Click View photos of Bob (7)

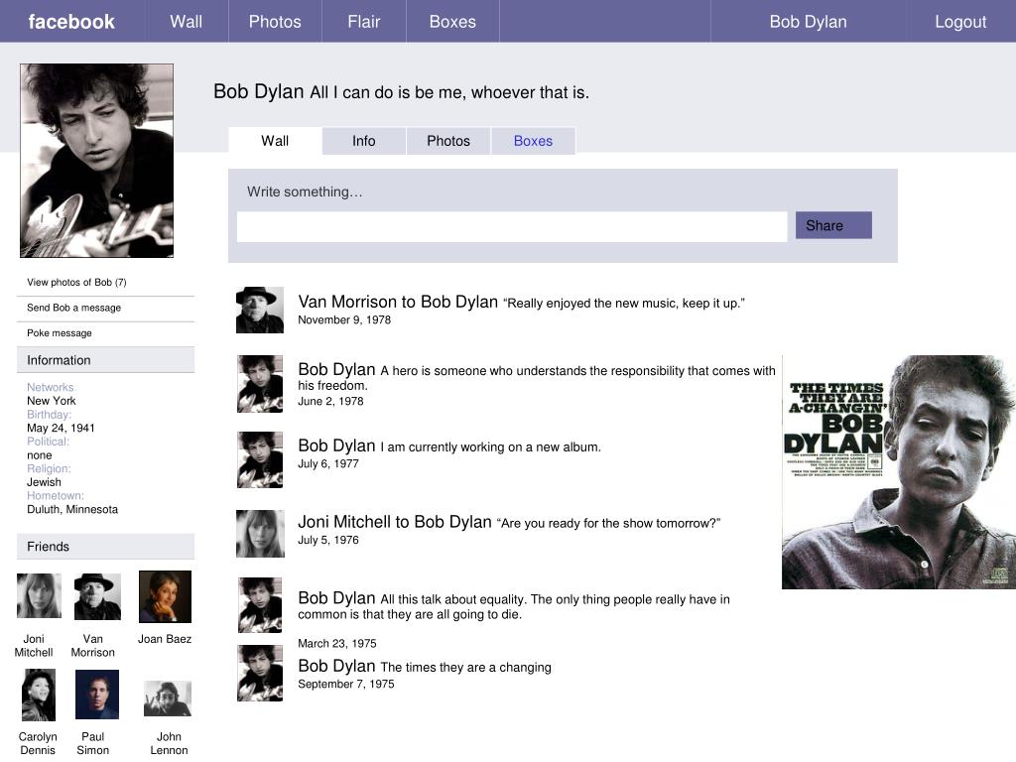(x=76, y=283)
